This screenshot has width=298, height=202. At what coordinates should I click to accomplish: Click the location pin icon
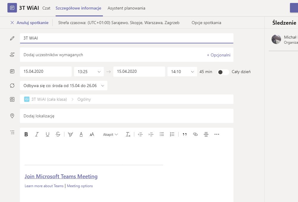click(12, 116)
